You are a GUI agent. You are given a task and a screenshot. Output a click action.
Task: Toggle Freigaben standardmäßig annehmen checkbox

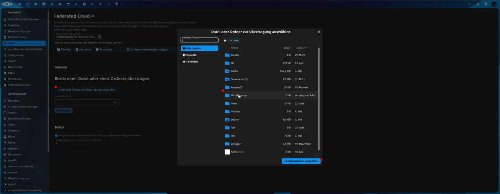[x=56, y=135]
